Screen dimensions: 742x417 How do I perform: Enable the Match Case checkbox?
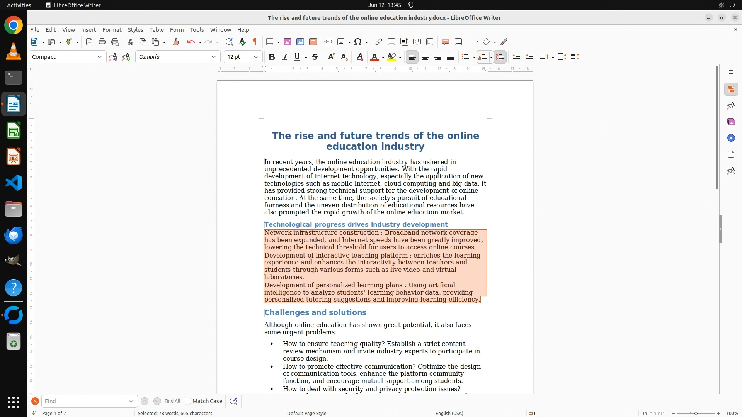coord(188,401)
